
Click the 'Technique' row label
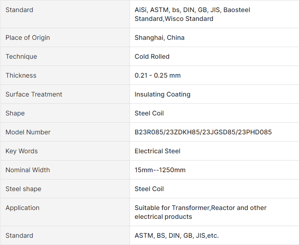click(21, 56)
